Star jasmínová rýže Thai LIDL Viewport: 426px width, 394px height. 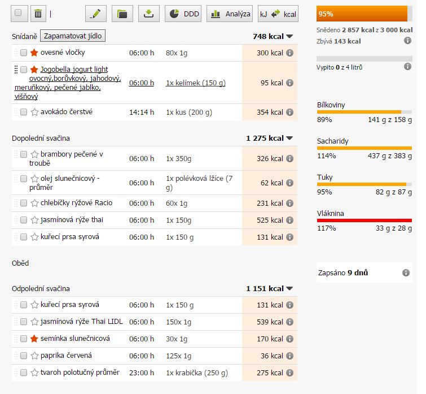click(34, 322)
